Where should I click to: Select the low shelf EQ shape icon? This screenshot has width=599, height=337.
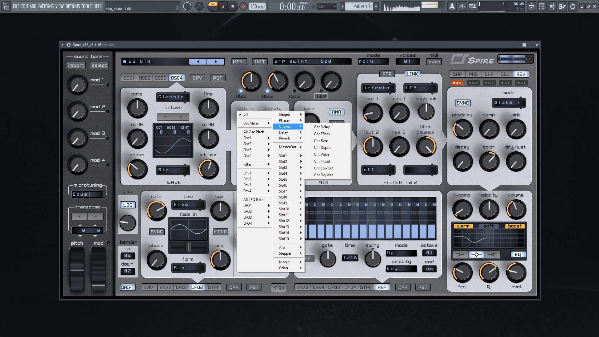460,255
